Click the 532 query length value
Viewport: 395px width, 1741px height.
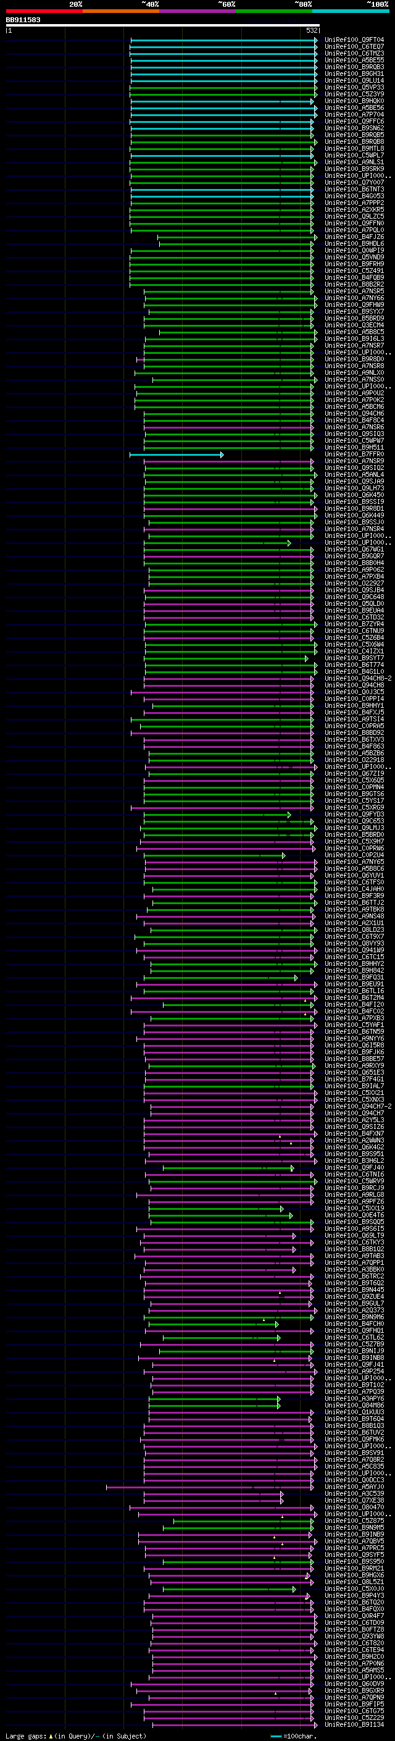pyautogui.click(x=312, y=30)
